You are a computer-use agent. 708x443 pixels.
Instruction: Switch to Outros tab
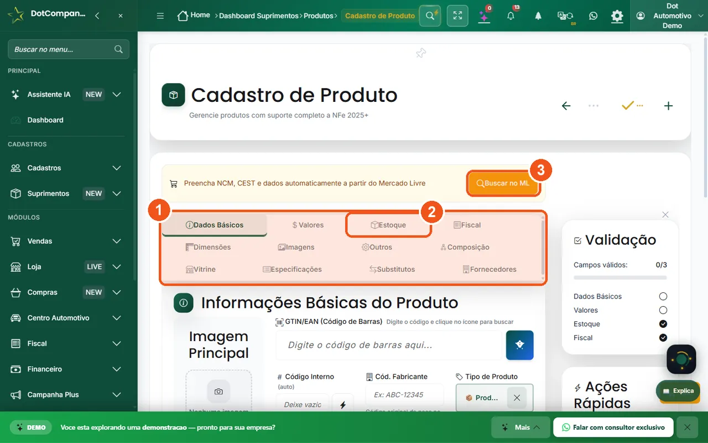tap(377, 248)
